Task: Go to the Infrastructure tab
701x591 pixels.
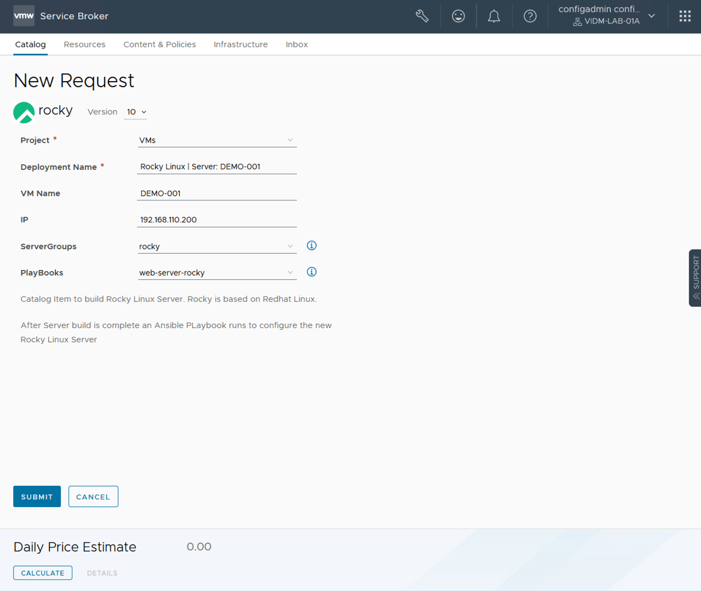Action: [240, 44]
